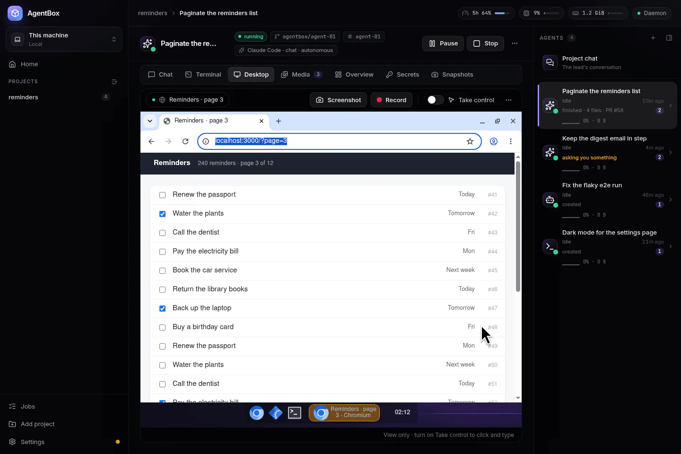Stop the agent
The image size is (681, 454).
[x=486, y=44]
